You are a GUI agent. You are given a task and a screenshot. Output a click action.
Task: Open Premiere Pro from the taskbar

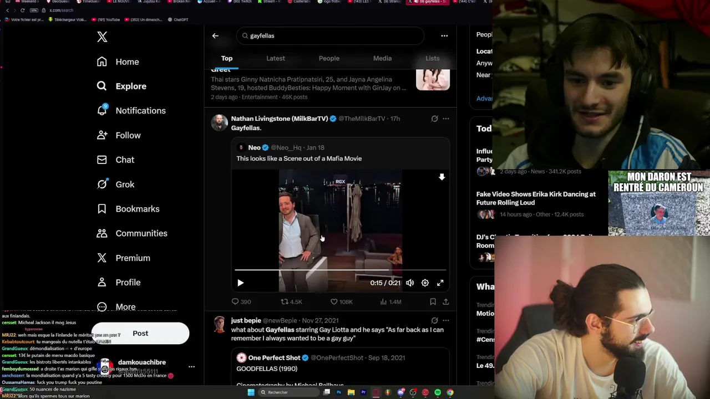pyautogui.click(x=363, y=392)
